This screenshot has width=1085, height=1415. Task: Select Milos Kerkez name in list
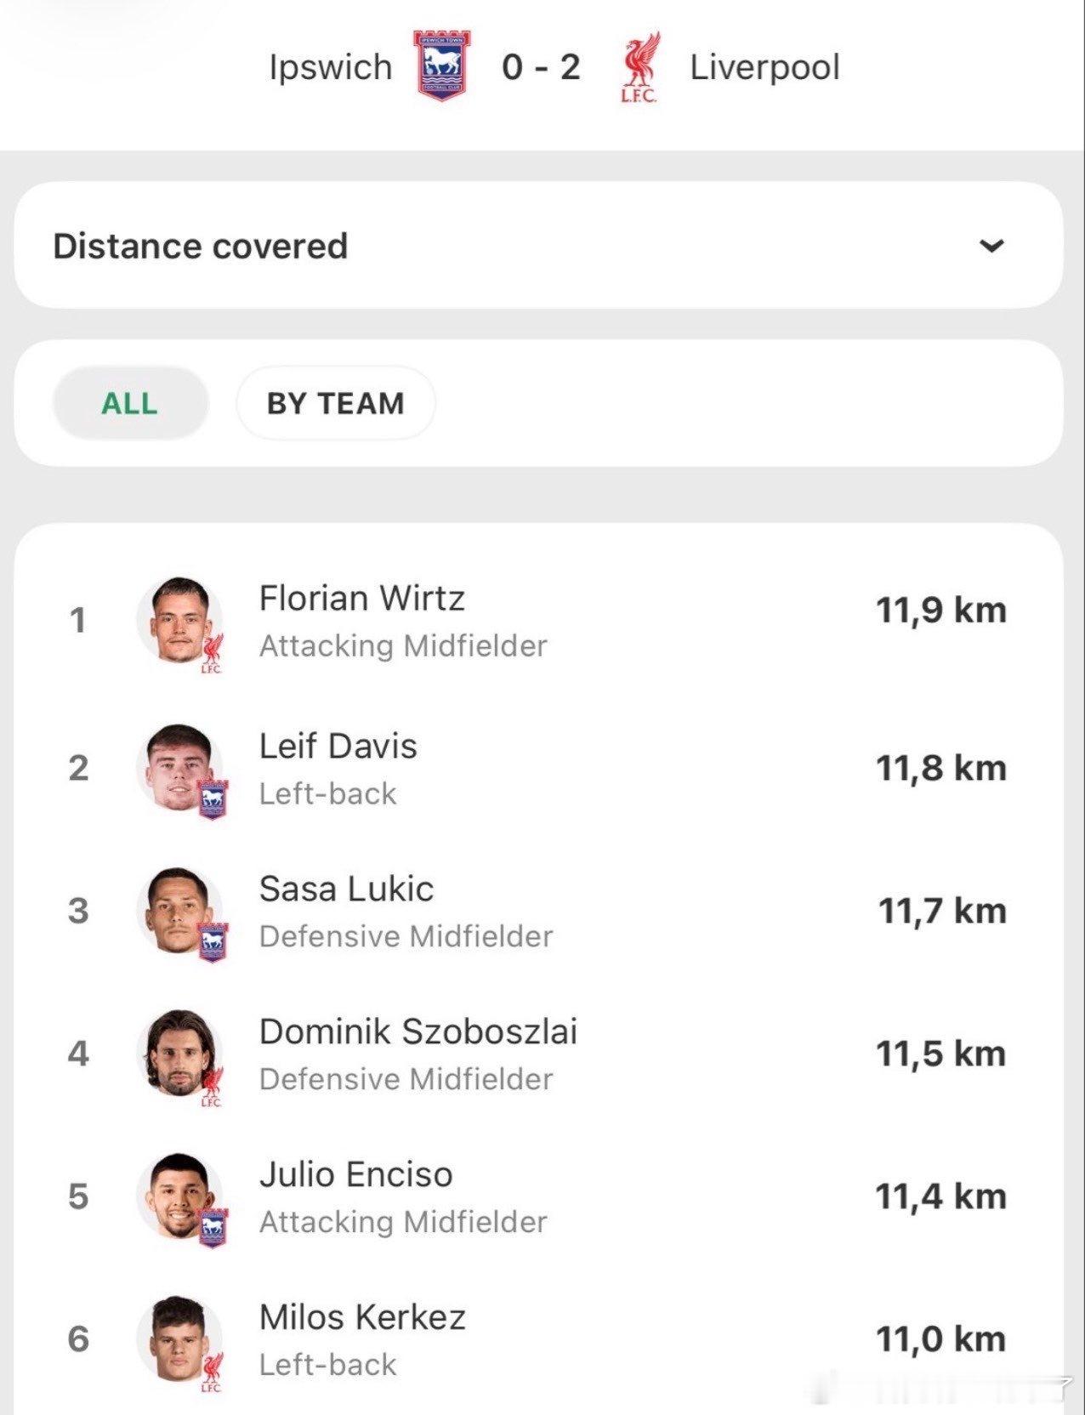(363, 1317)
